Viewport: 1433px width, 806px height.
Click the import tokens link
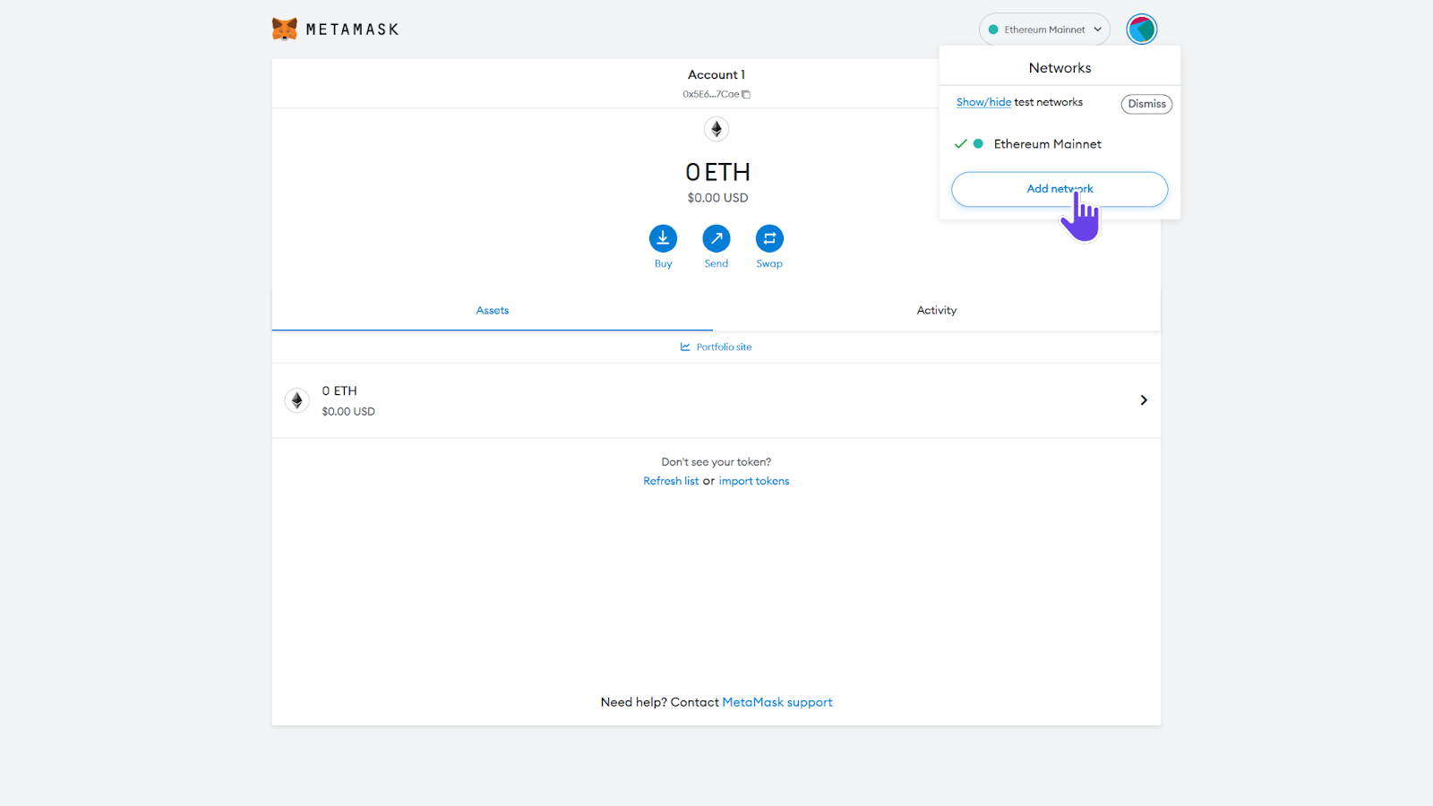click(754, 481)
